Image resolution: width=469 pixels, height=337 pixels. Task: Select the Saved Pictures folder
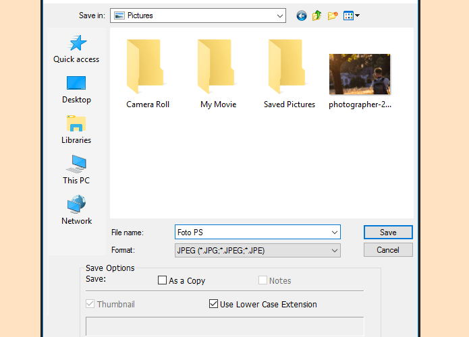[289, 73]
